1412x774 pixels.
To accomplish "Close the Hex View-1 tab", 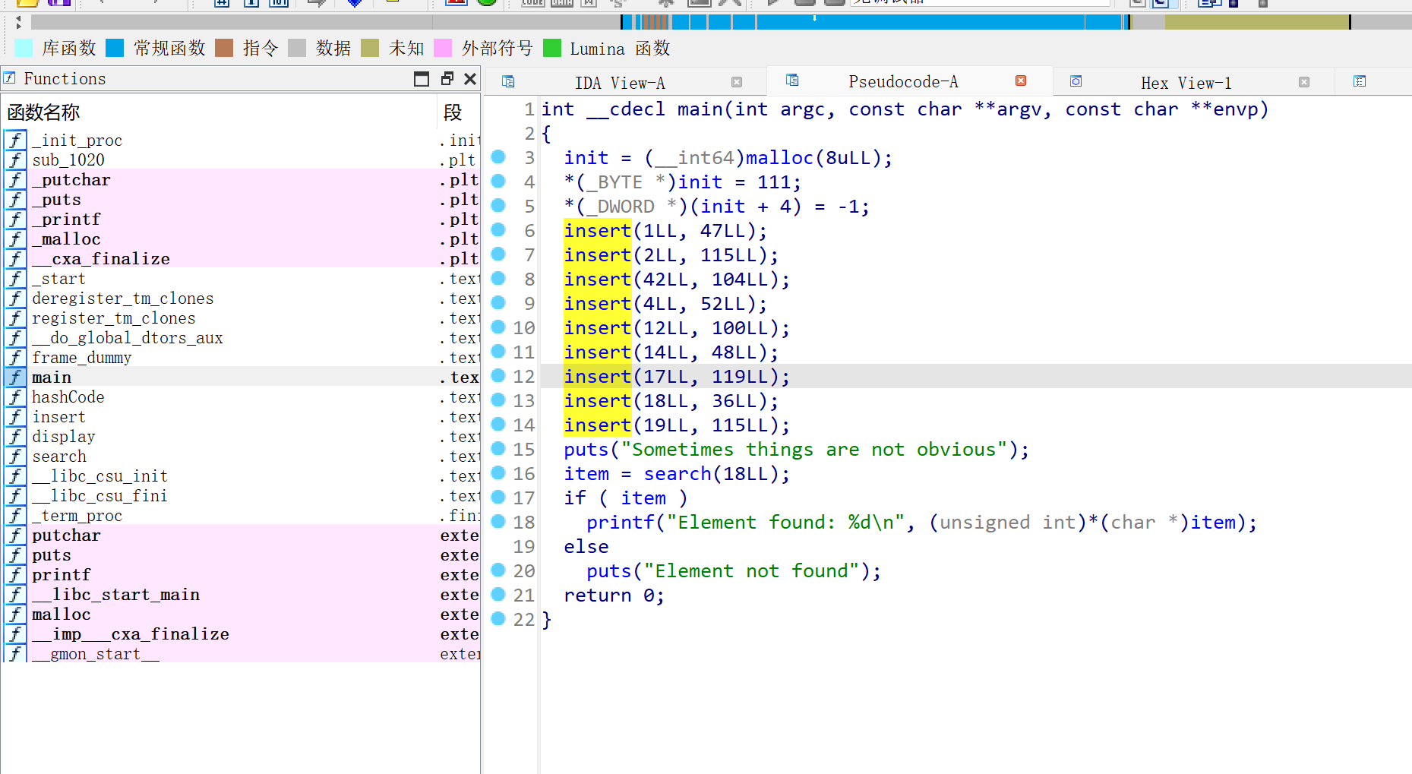I will (x=1303, y=82).
